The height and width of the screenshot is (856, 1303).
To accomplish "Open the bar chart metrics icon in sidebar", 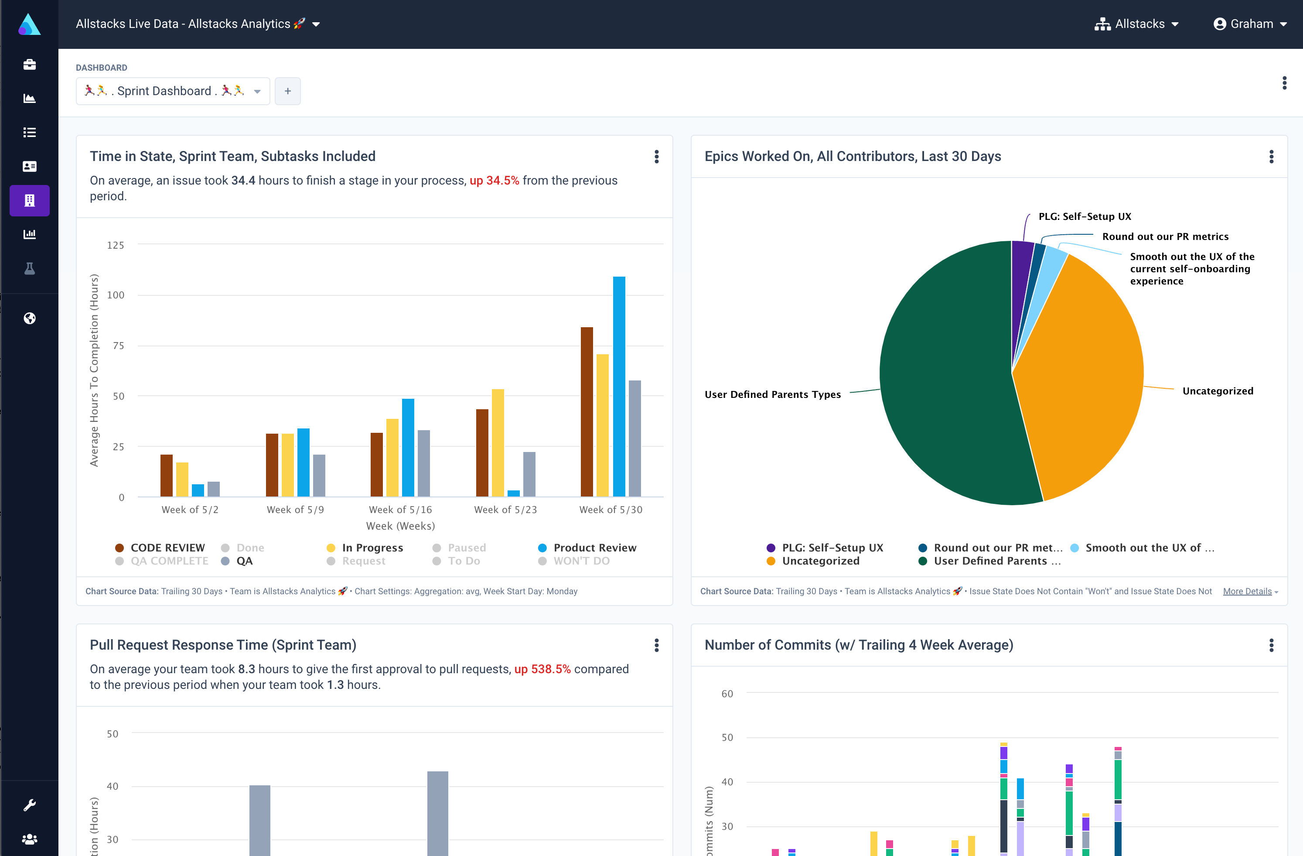I will [x=29, y=234].
